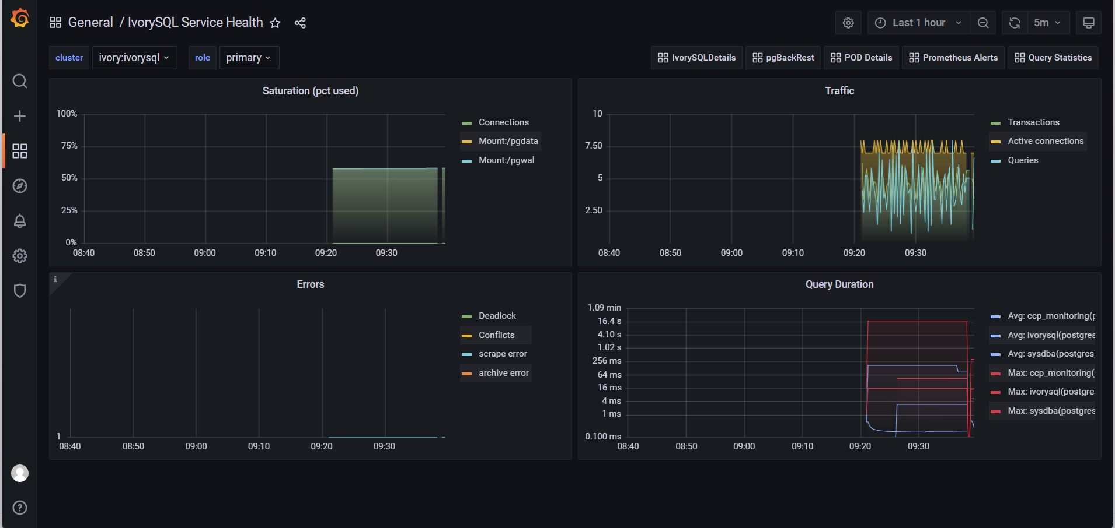Toggle the Queries series in Traffic legend
Image resolution: width=1115 pixels, height=528 pixels.
1023,160
